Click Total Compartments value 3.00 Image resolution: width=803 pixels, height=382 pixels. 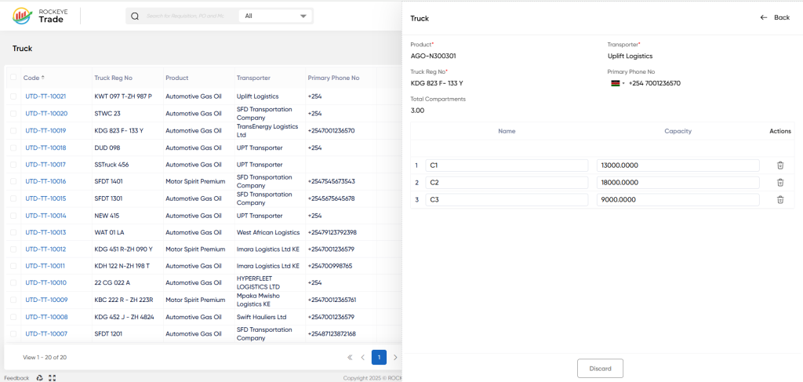(417, 110)
